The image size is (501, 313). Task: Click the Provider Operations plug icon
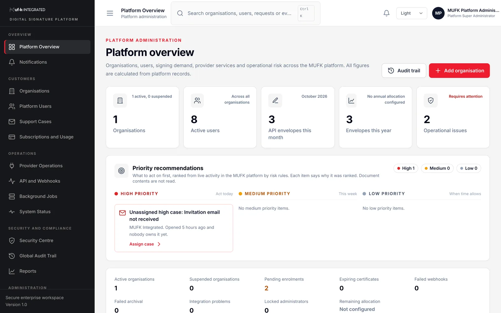point(12,166)
